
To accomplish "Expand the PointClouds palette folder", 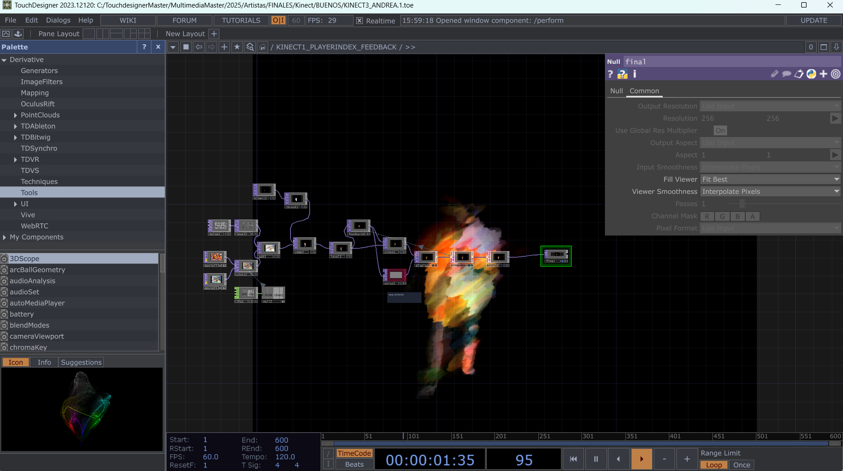I will pyautogui.click(x=16, y=115).
